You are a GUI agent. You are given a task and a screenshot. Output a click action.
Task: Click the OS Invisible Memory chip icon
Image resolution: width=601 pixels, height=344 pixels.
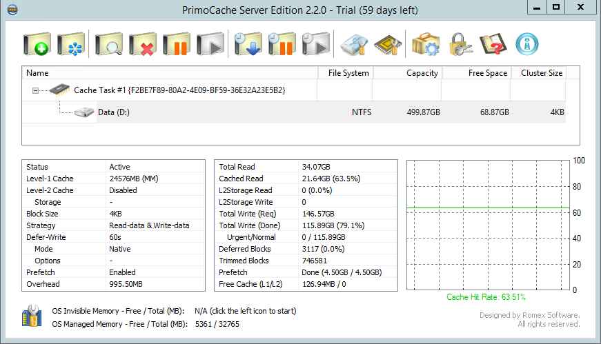coord(32,317)
